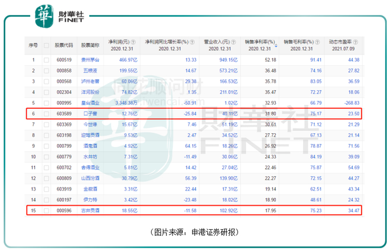Screen dimensions: 390x252
Task: Open stock link 皇台酒业
Action: [90, 103]
